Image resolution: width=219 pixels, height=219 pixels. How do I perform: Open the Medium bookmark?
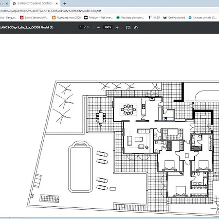click(x=98, y=18)
